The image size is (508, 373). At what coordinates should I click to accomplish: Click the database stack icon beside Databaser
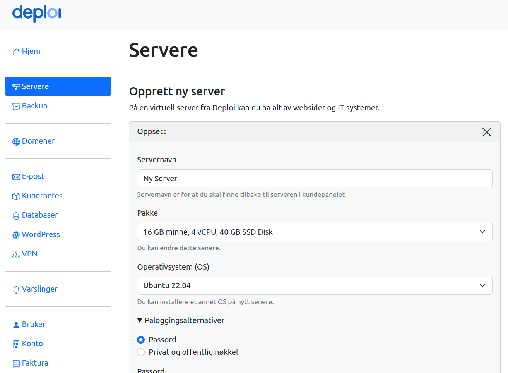[x=16, y=215]
